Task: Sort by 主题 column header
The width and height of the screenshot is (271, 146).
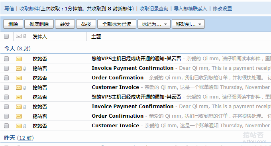Action: point(96,37)
